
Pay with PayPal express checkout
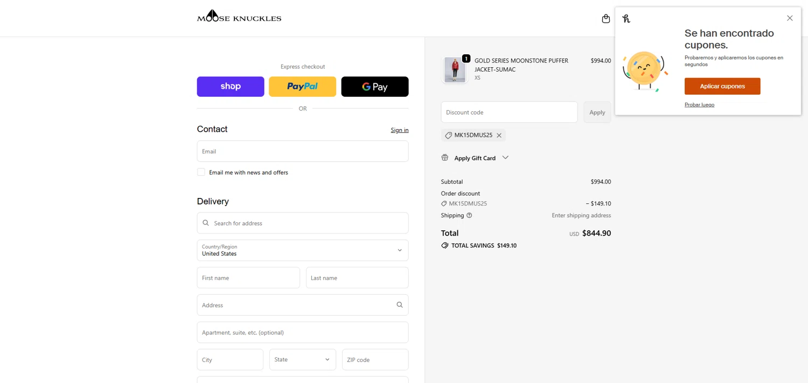303,87
